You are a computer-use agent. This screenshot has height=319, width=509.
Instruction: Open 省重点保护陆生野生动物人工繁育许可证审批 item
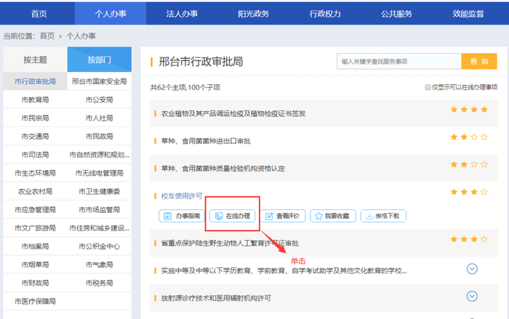[230, 243]
